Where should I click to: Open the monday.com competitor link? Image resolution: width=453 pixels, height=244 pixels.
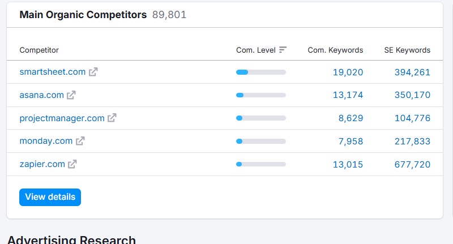tap(46, 141)
